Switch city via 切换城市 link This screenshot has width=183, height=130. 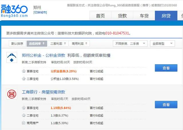[40, 12]
